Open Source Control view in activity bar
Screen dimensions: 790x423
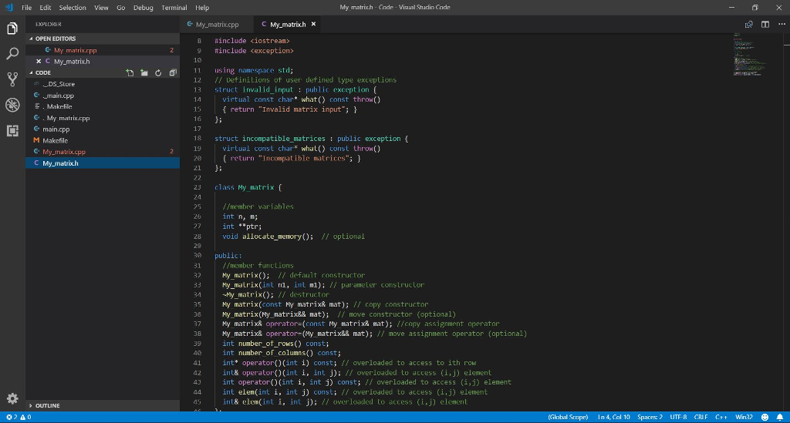(12, 79)
